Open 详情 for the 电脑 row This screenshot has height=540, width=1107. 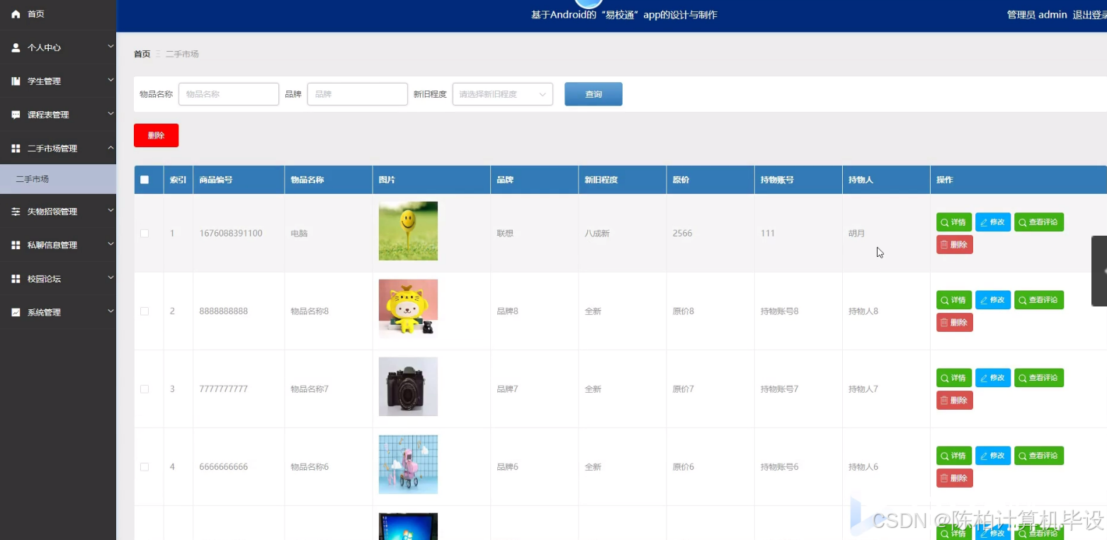(953, 222)
